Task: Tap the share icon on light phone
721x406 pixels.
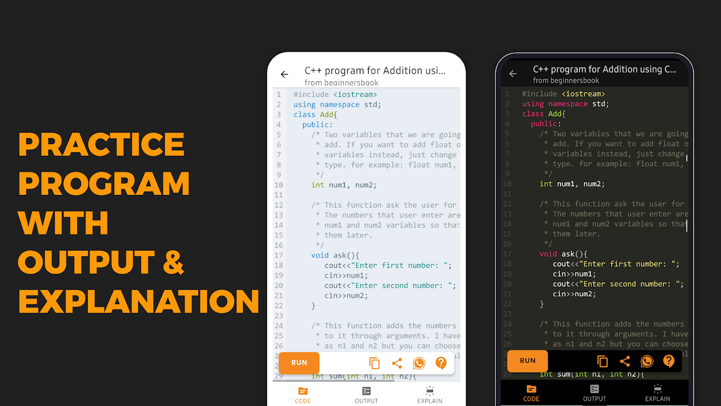Action: tap(397, 363)
